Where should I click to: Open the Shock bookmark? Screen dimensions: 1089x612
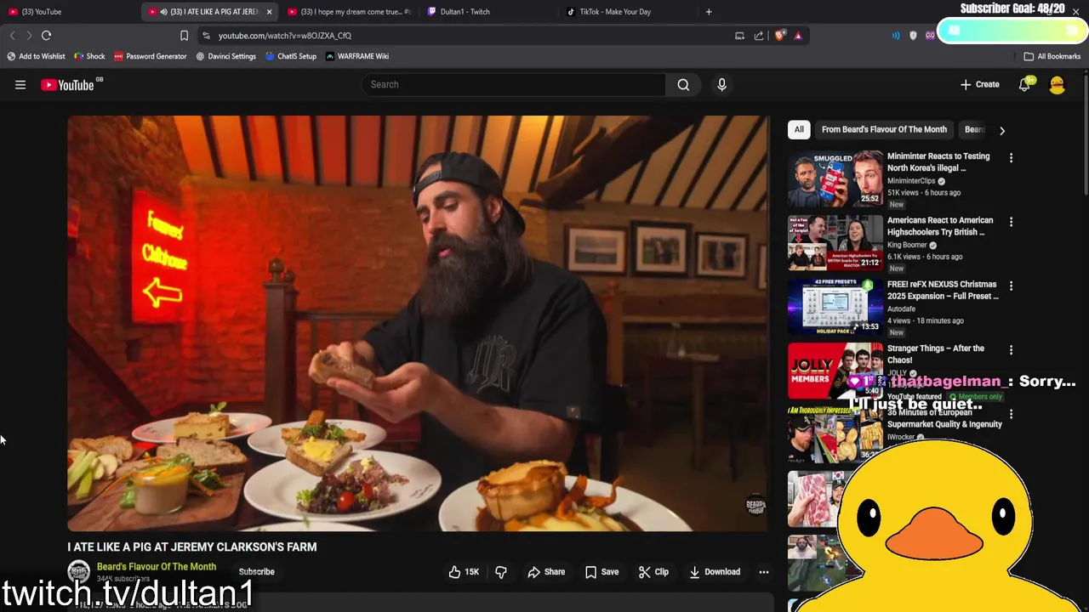click(89, 56)
